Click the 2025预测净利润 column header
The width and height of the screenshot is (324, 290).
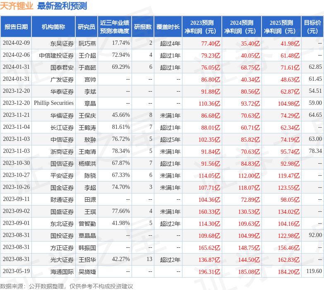281,27
